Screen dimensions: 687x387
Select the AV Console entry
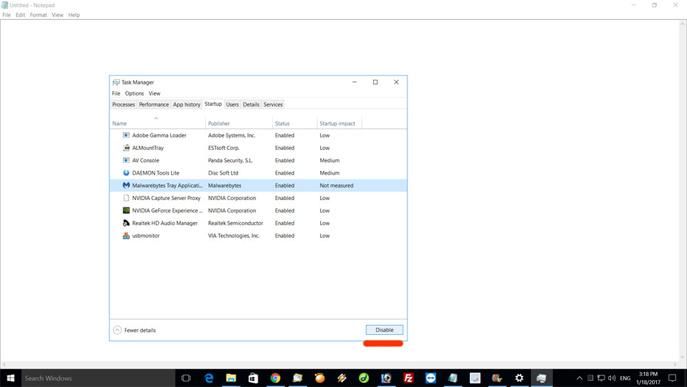[258, 160]
